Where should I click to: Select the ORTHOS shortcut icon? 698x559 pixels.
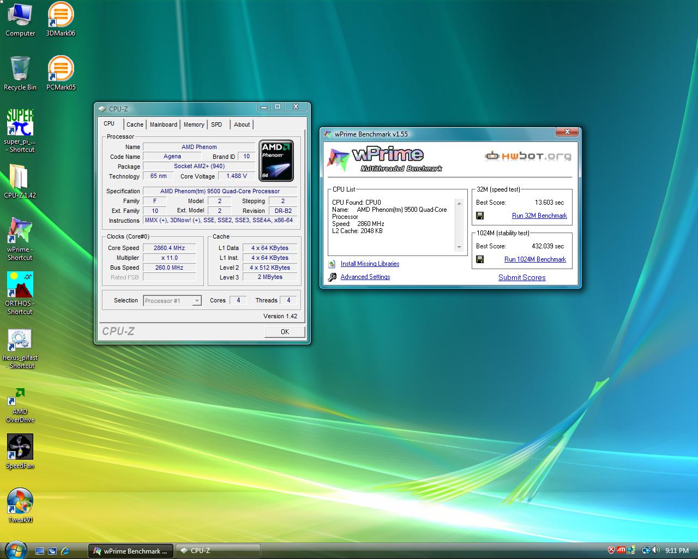[20, 293]
